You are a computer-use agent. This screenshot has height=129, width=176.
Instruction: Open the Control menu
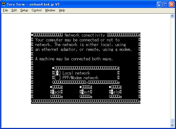pyautogui.click(x=37, y=10)
